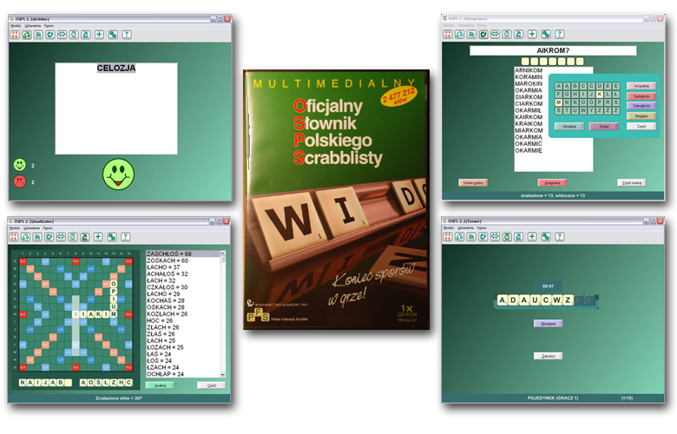Click the letter tile Ś in the Analizator right rack
677x434 pixels.
tap(98, 383)
